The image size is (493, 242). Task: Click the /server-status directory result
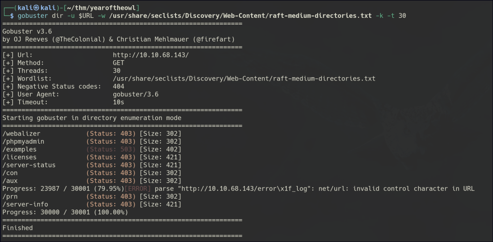click(29, 165)
